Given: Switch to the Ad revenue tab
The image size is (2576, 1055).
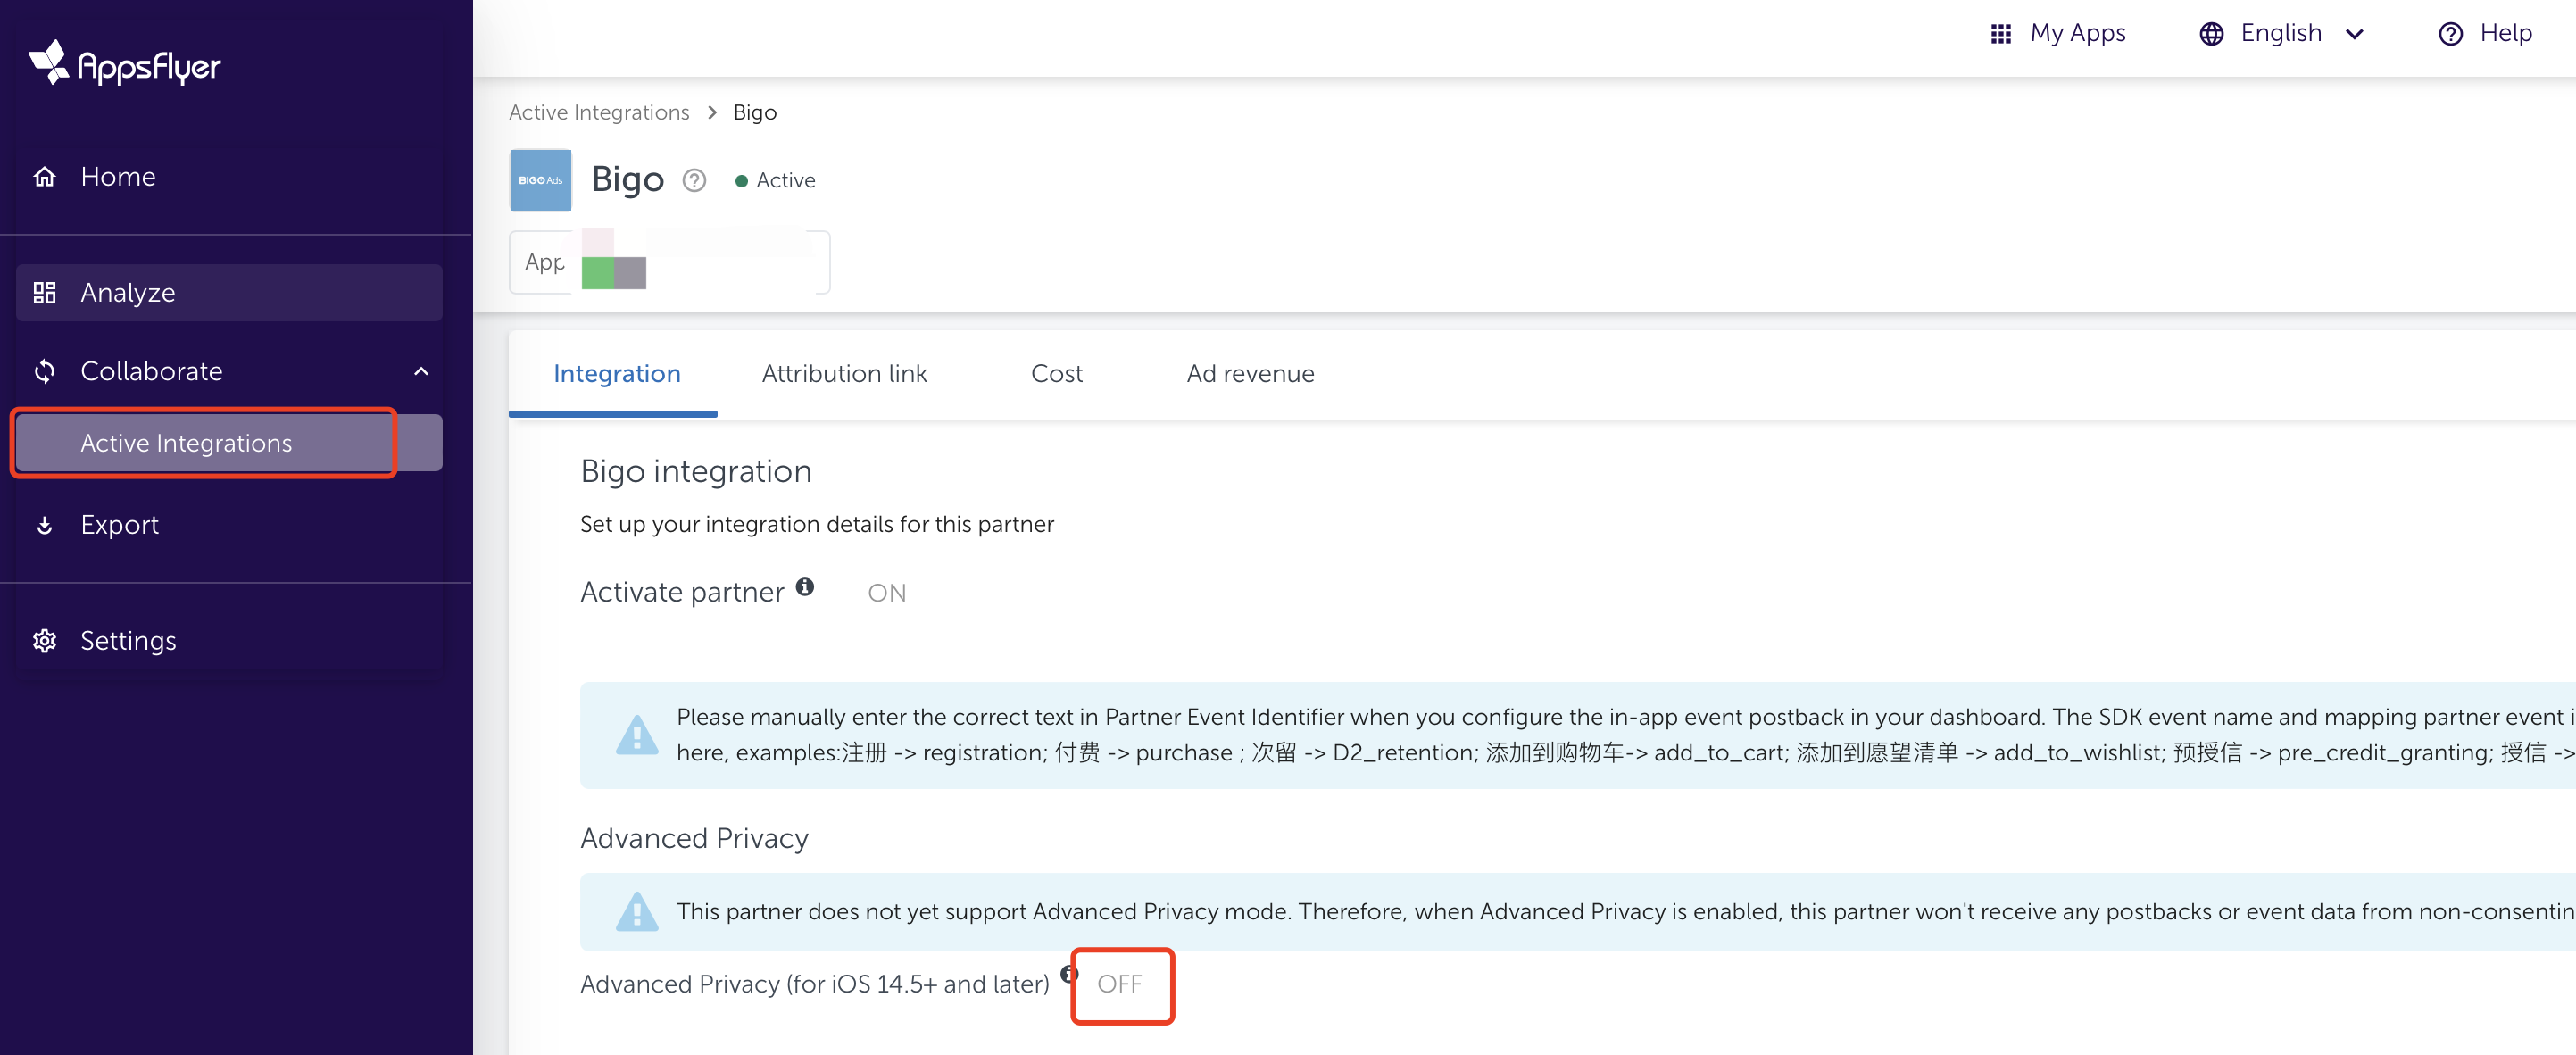Looking at the screenshot, I should (x=1250, y=374).
